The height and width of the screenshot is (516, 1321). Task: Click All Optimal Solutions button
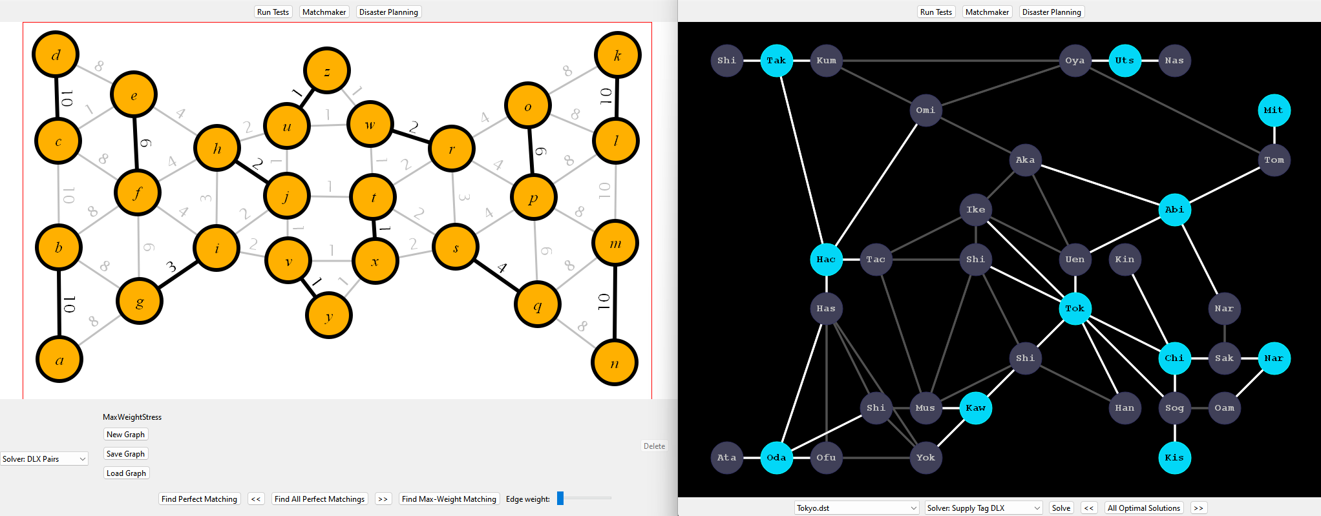pos(1143,508)
